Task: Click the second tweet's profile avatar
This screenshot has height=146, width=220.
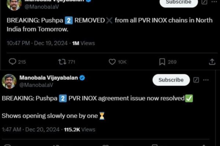Action: 9,81
